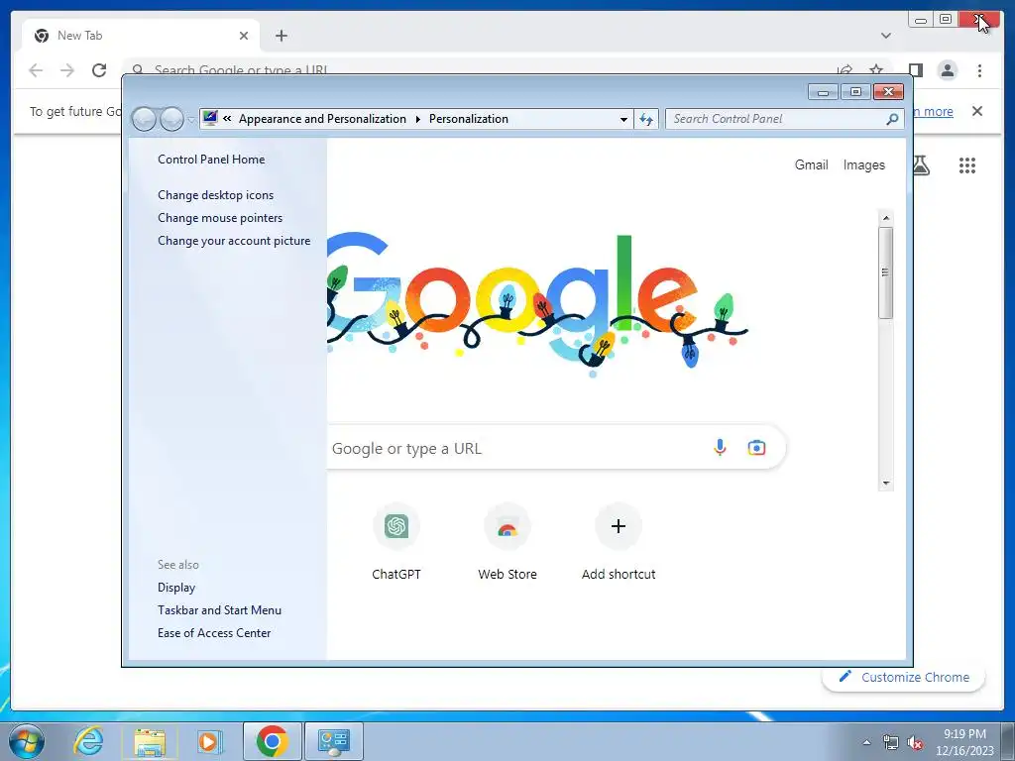The width and height of the screenshot is (1015, 761).
Task: Refresh the Control Panel window
Action: click(646, 119)
